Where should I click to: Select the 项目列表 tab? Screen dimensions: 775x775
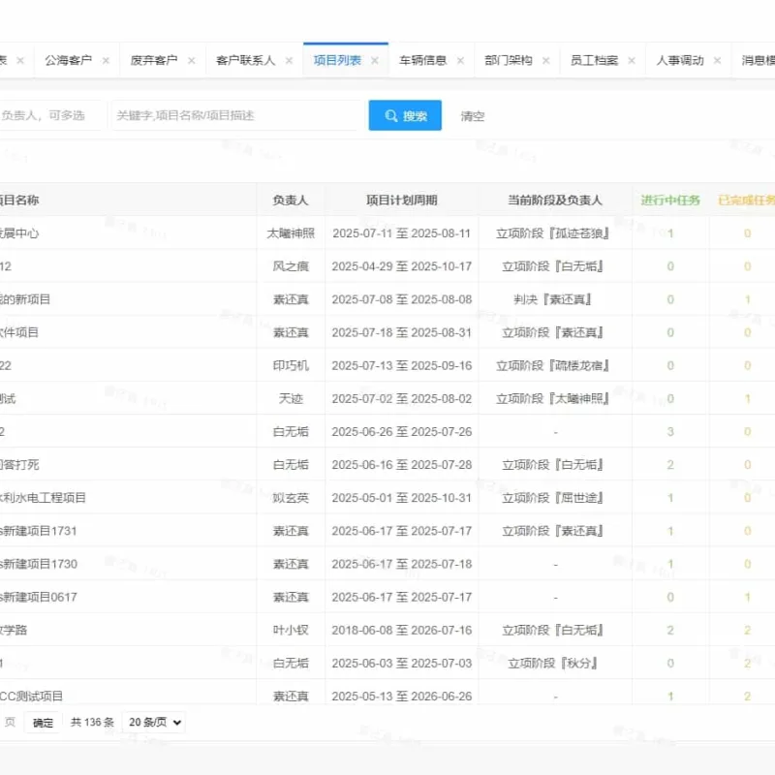coord(337,60)
